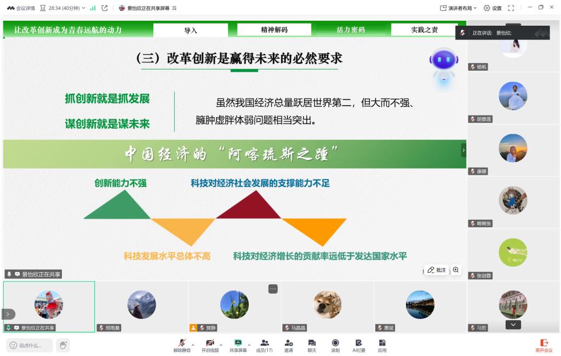Open 会议详情 meeting details
The image size is (561, 356).
coord(21,8)
